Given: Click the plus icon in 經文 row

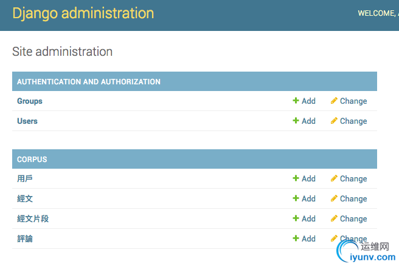Looking at the screenshot, I should 296,198.
